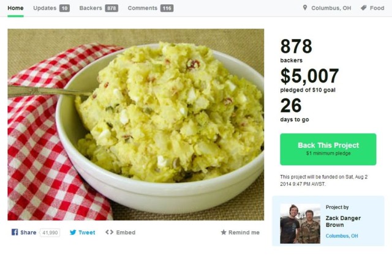The width and height of the screenshot is (392, 266).
Task: Click the Embed link text
Action: pyautogui.click(x=126, y=232)
